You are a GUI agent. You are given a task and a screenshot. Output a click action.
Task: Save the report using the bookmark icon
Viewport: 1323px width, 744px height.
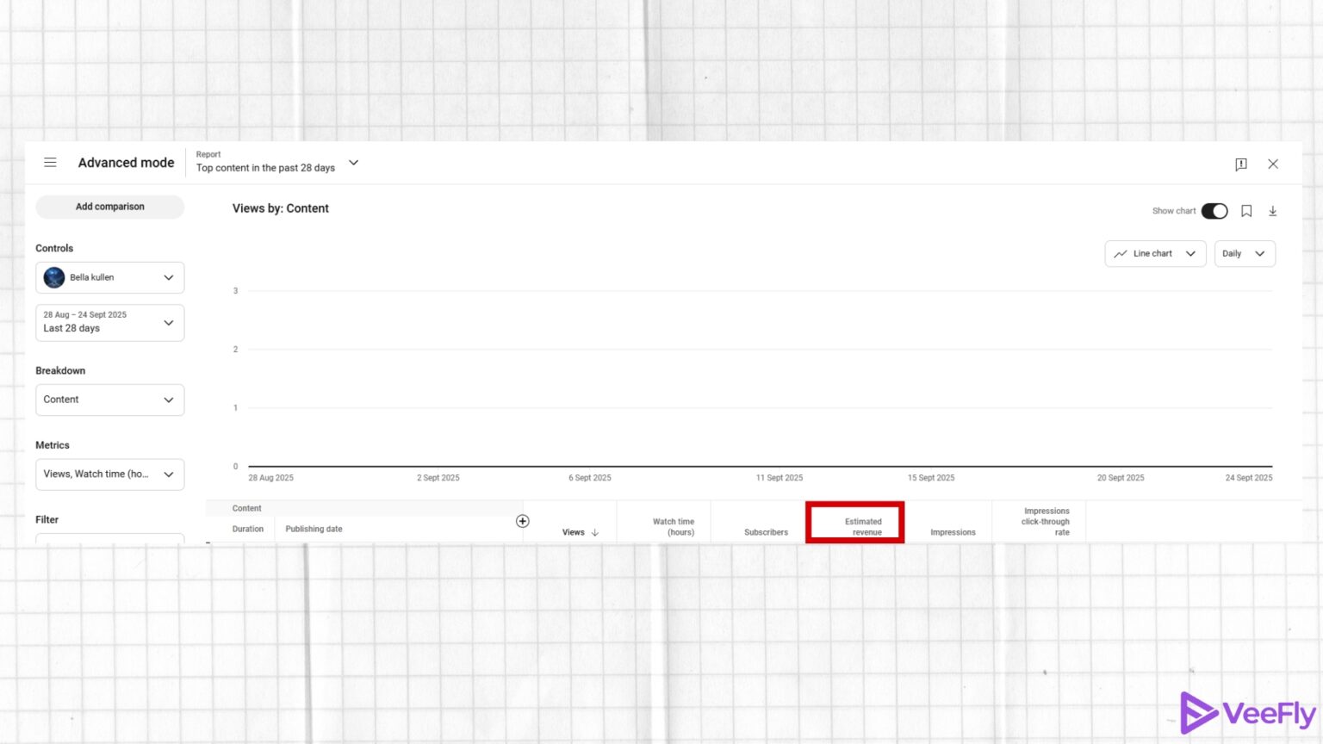click(1246, 210)
